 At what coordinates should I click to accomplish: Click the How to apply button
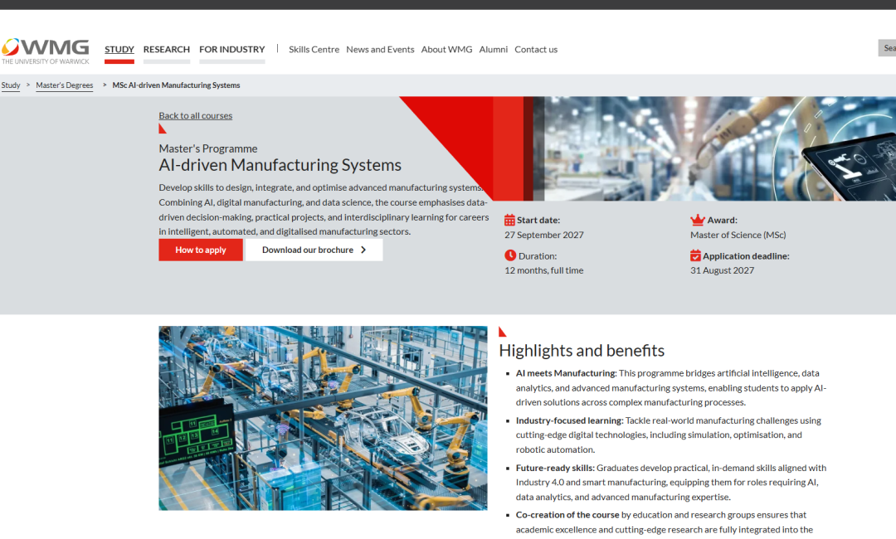point(201,250)
